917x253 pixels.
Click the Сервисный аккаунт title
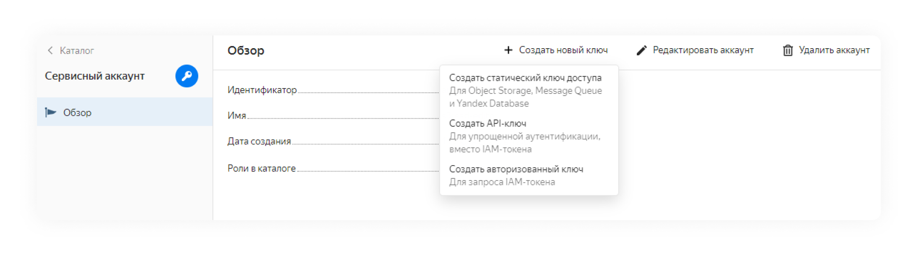95,76
